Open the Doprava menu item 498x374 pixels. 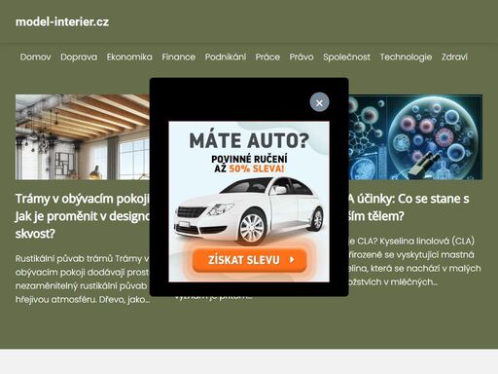coord(79,57)
